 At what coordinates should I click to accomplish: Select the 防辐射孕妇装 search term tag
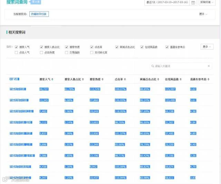click(39, 14)
